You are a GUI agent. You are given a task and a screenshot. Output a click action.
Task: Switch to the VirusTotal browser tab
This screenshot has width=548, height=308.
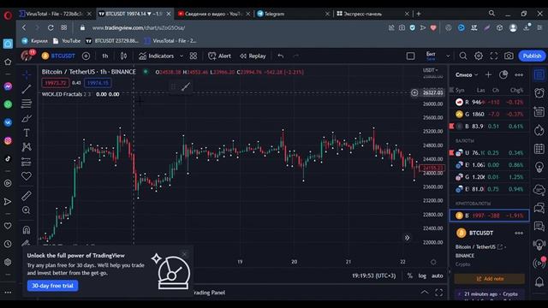[55, 14]
